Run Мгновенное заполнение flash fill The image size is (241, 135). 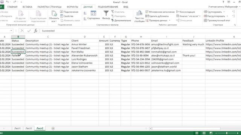click(x=160, y=12)
